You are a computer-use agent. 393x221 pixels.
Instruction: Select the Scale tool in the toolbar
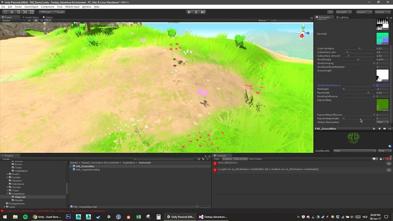coord(25,12)
